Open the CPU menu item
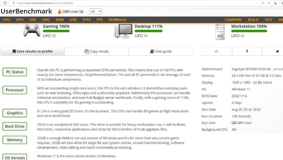The width and height of the screenshot is (283, 160). point(7,19)
